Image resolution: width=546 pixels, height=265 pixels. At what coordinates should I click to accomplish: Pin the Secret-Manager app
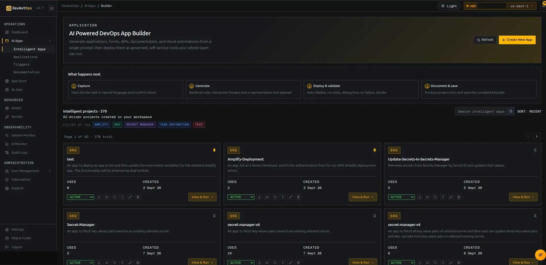point(214,216)
